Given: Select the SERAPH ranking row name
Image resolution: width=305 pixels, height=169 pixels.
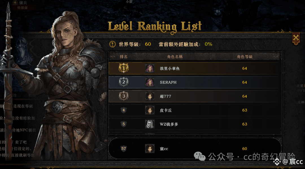Looking at the screenshot, I should coord(168,82).
